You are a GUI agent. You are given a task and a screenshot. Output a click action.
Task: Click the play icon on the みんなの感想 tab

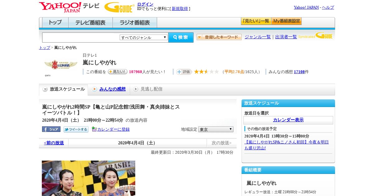[x=94, y=89]
